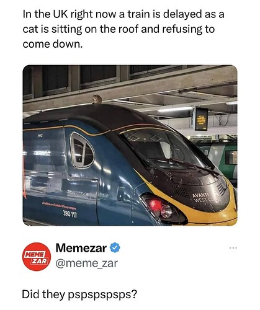The image size is (260, 310).
Task: Click the cab side window of the train
Action: pyautogui.click(x=82, y=151)
